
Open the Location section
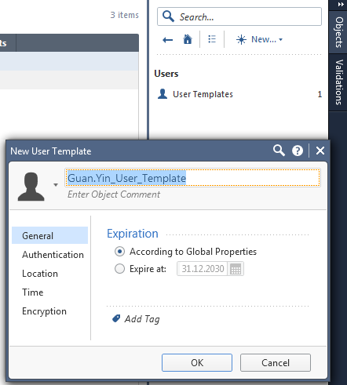click(40, 274)
